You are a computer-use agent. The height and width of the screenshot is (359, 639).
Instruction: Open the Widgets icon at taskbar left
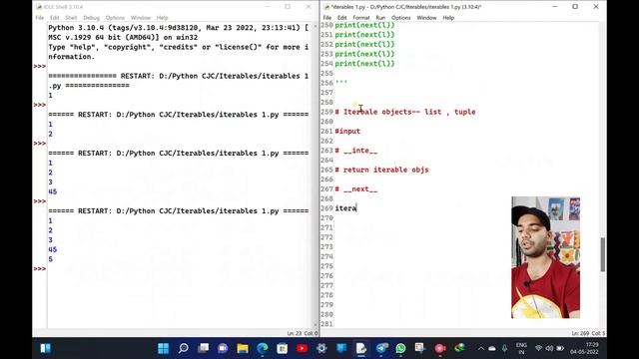pyautogui.click(x=46, y=348)
